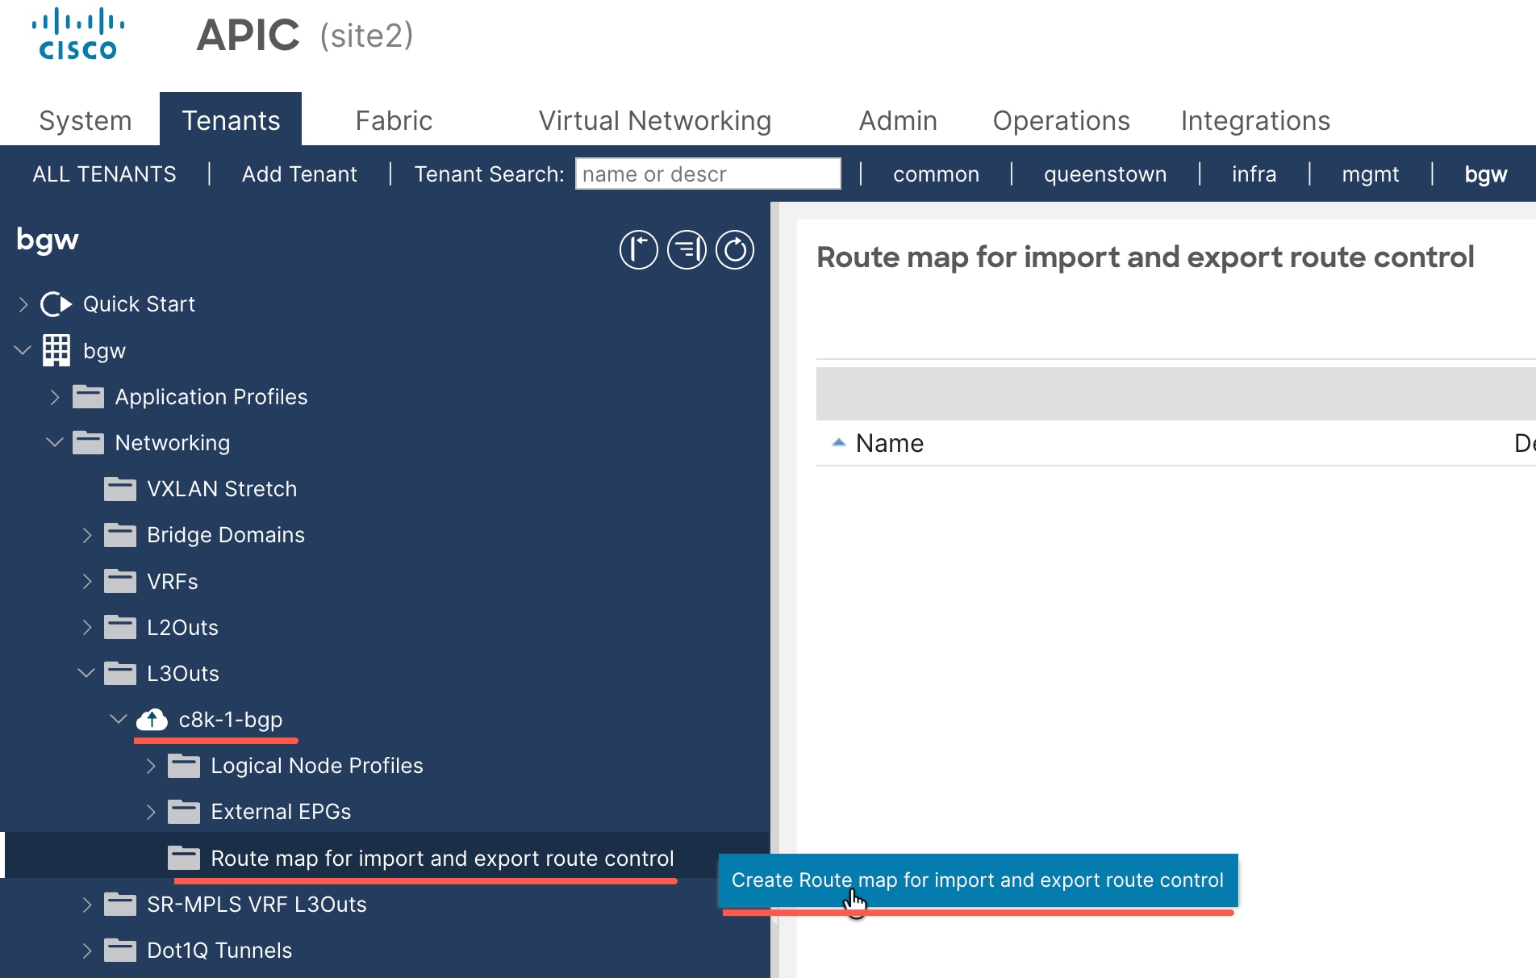The height and width of the screenshot is (978, 1536).
Task: Click the SR-MPLS VRF L3Outs folder icon
Action: pos(120,904)
